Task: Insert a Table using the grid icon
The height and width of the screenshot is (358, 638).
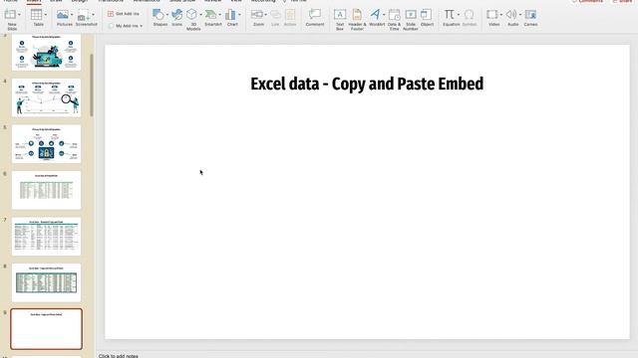Action: [x=36, y=15]
